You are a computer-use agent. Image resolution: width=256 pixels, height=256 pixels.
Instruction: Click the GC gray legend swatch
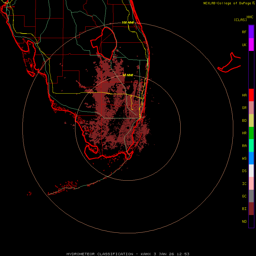(251, 196)
